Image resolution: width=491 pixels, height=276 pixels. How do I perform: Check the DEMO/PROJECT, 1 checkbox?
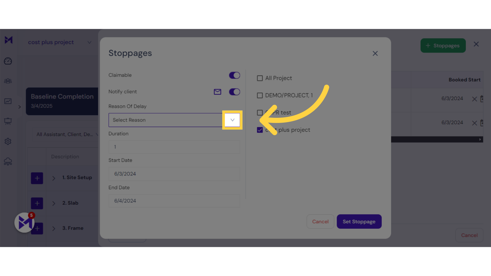coord(260,95)
